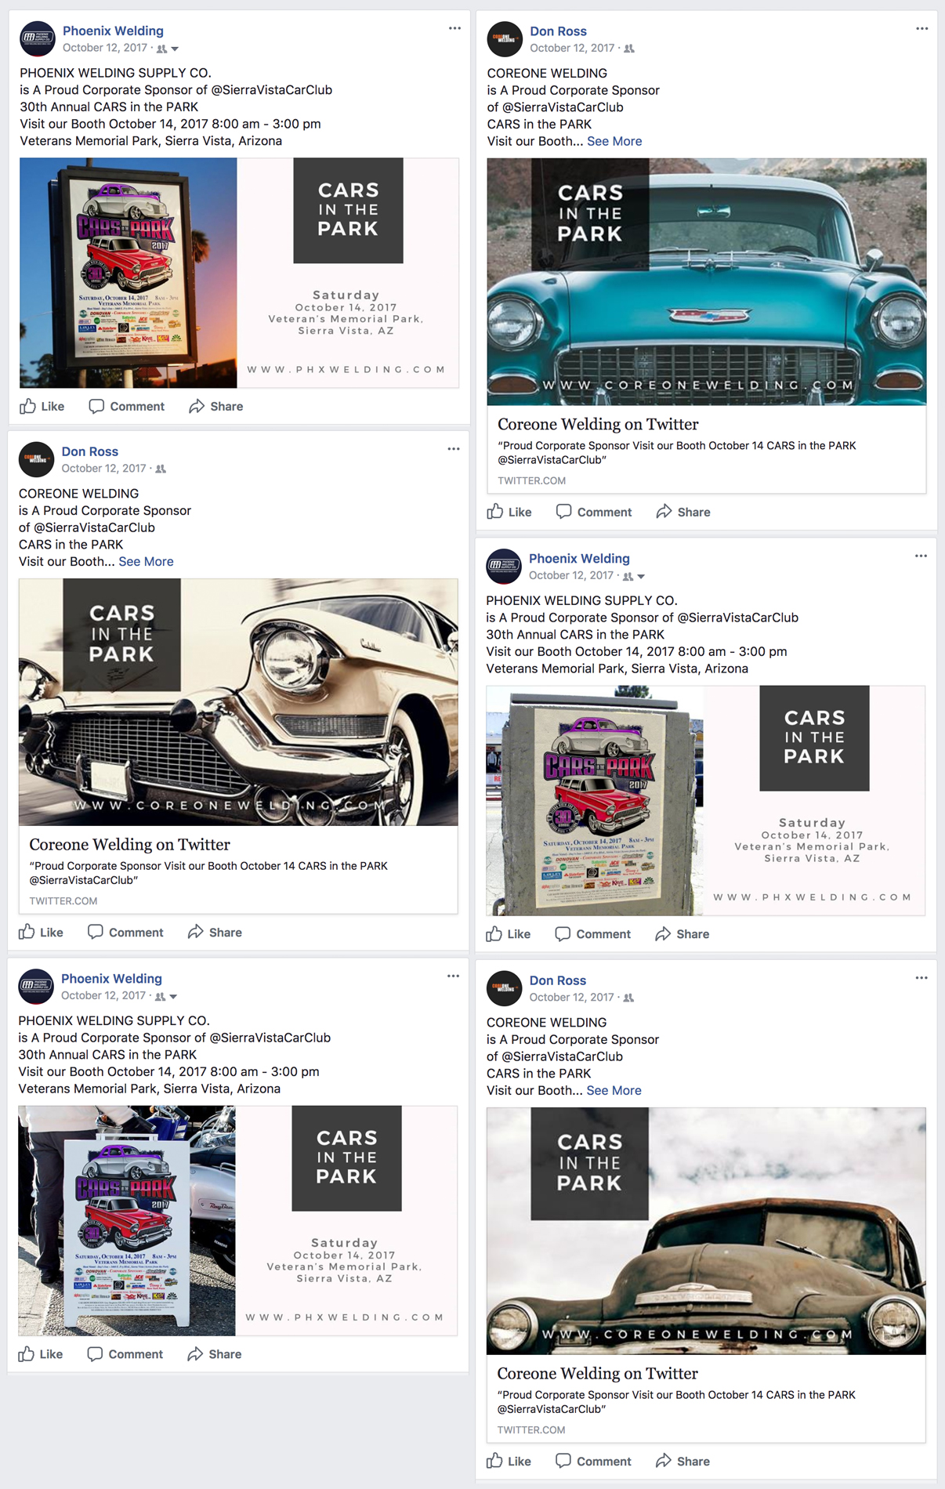Expand See More on rusty truck post
The width and height of the screenshot is (945, 1489).
click(614, 1090)
